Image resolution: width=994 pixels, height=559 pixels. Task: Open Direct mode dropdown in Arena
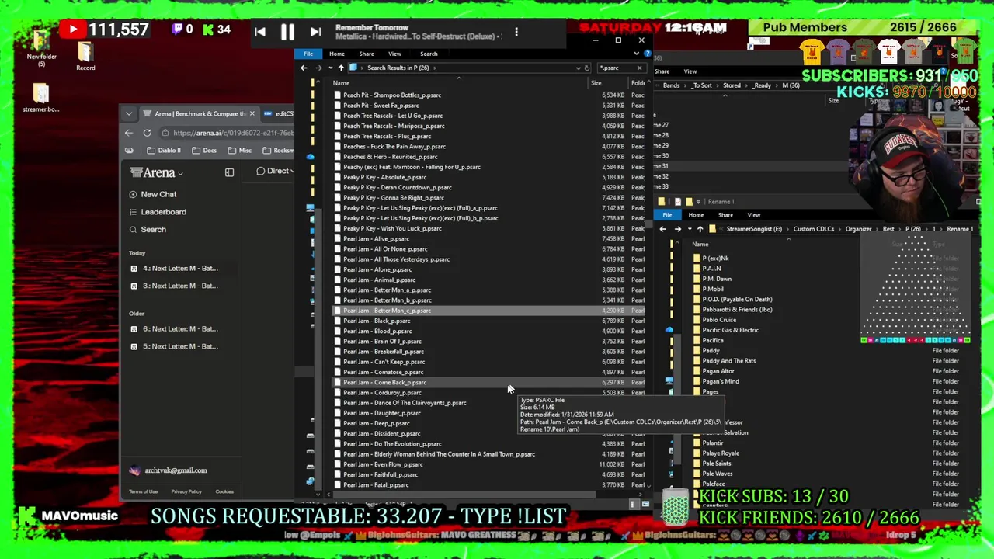click(275, 171)
